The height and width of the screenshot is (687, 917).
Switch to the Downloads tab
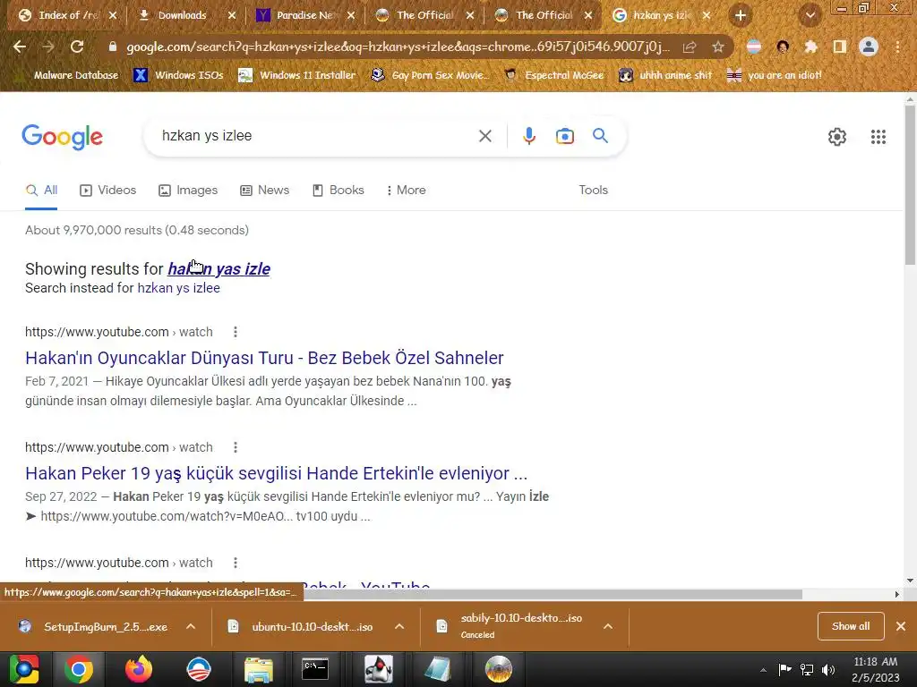click(181, 15)
